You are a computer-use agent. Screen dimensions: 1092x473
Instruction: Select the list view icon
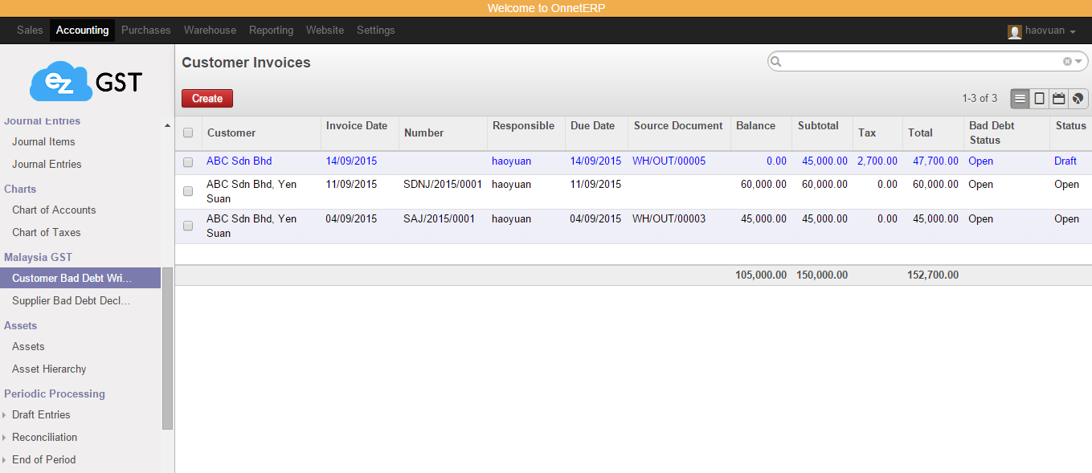click(1020, 98)
